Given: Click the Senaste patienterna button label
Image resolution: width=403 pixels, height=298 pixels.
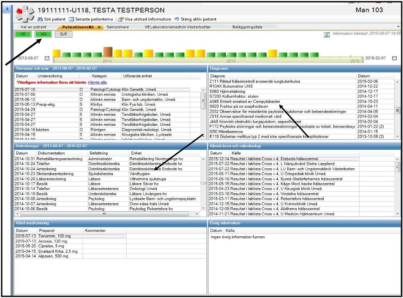Looking at the screenshot, I should pyautogui.click(x=94, y=19).
